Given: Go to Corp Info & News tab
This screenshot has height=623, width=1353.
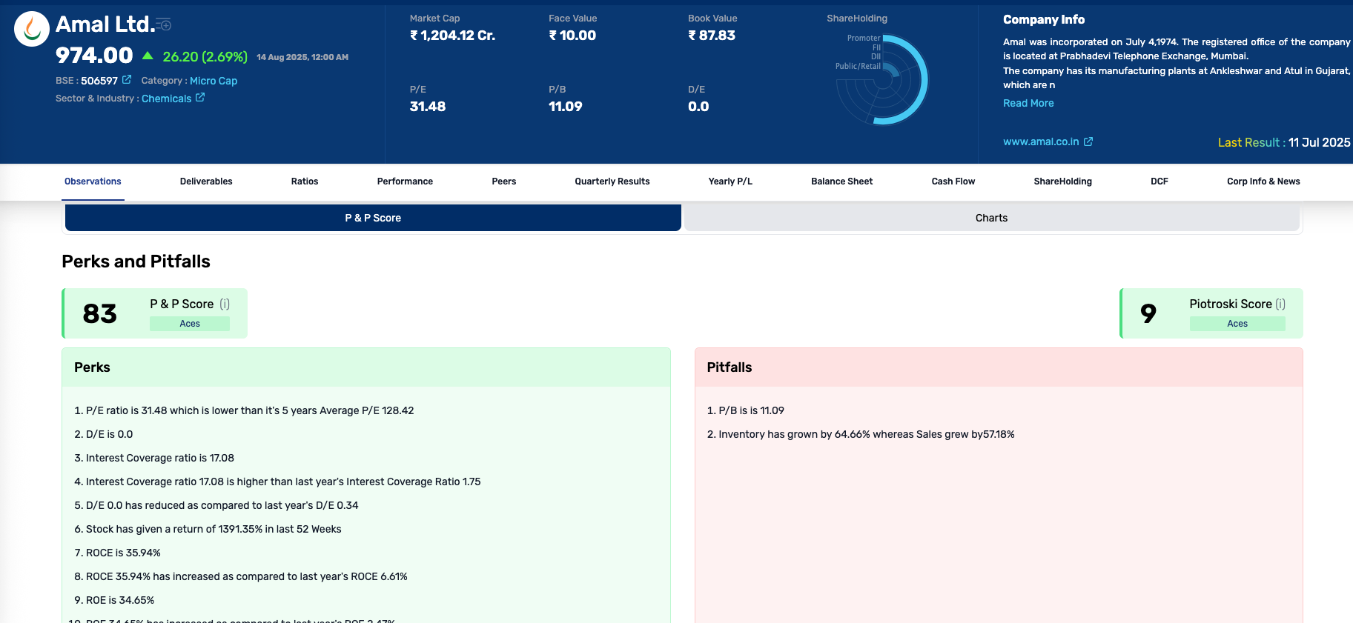Looking at the screenshot, I should (1263, 181).
